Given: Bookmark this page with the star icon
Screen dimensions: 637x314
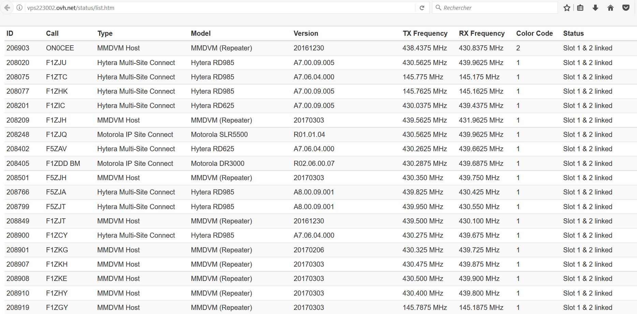Looking at the screenshot, I should (x=567, y=7).
